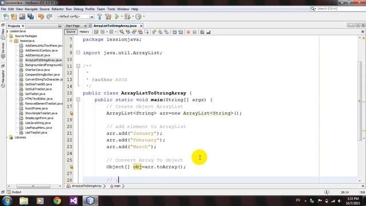Image resolution: width=366 pixels, height=206 pixels.
Task: Run the project with green play icon
Action: (x=117, y=17)
